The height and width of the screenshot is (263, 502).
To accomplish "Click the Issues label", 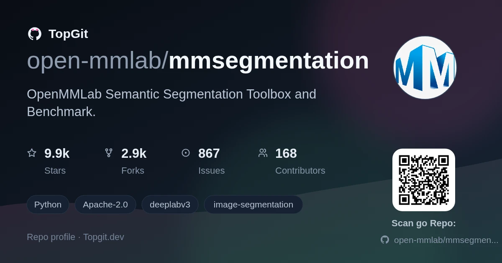I will tap(211, 171).
